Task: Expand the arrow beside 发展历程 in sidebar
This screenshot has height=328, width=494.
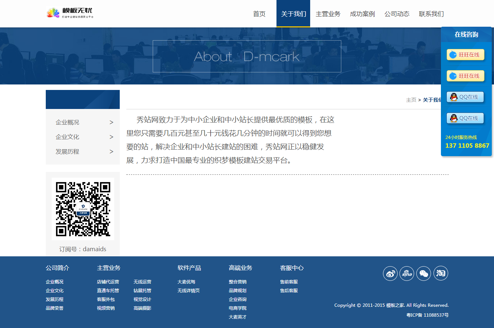Action: click(x=111, y=152)
